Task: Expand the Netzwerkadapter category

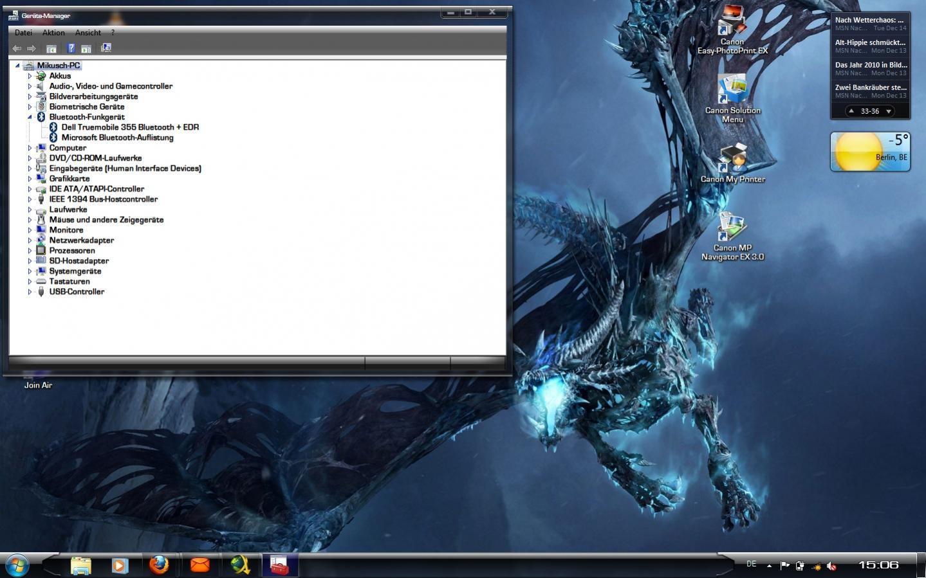Action: (30, 240)
